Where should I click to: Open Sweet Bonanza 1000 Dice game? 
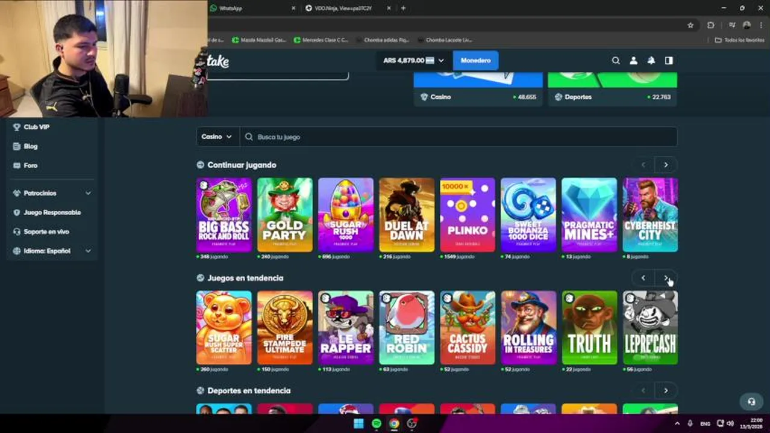(528, 215)
